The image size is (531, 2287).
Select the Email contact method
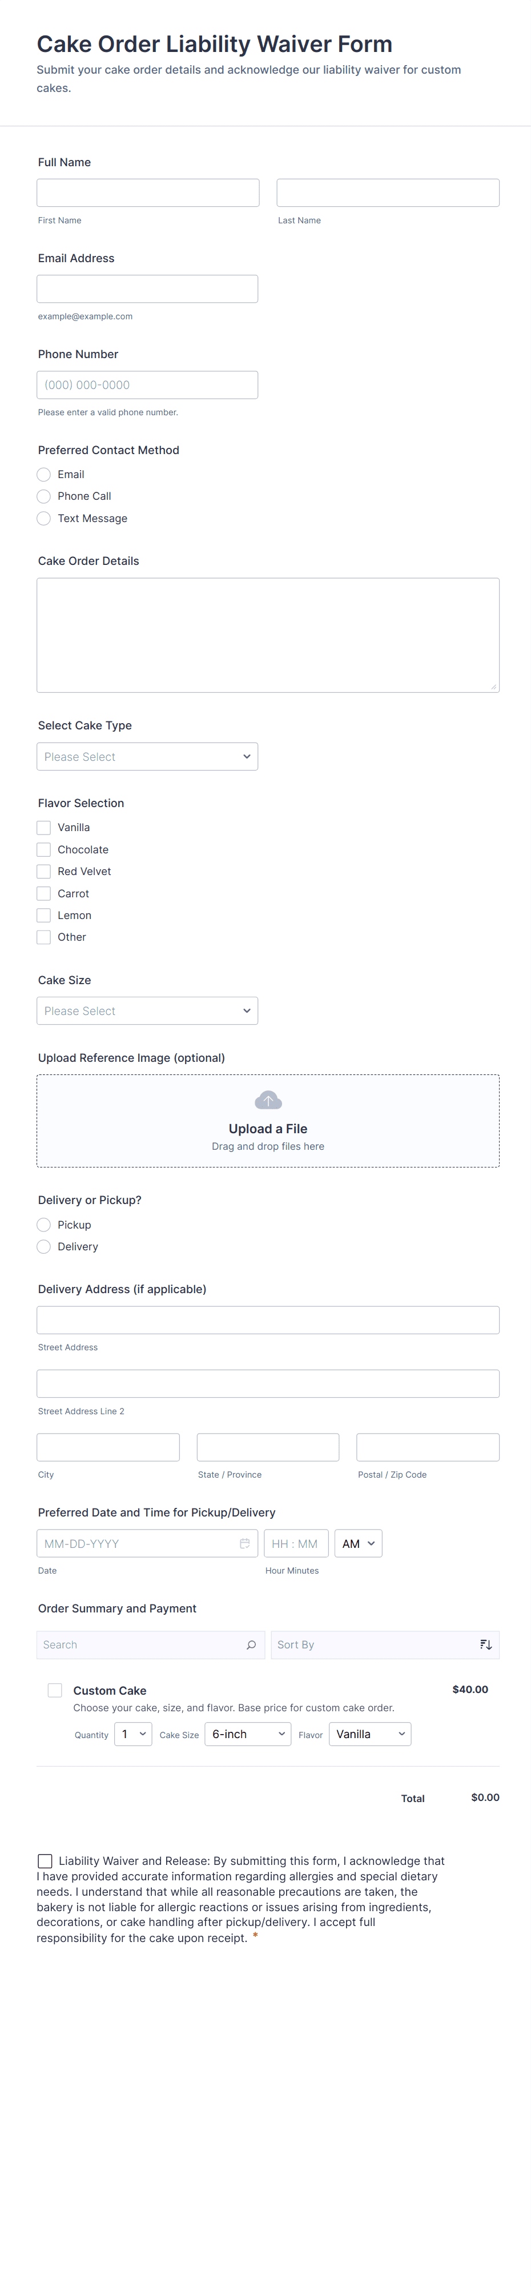click(x=43, y=474)
